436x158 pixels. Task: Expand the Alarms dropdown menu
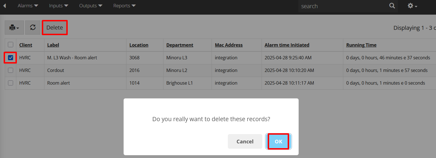click(x=28, y=6)
